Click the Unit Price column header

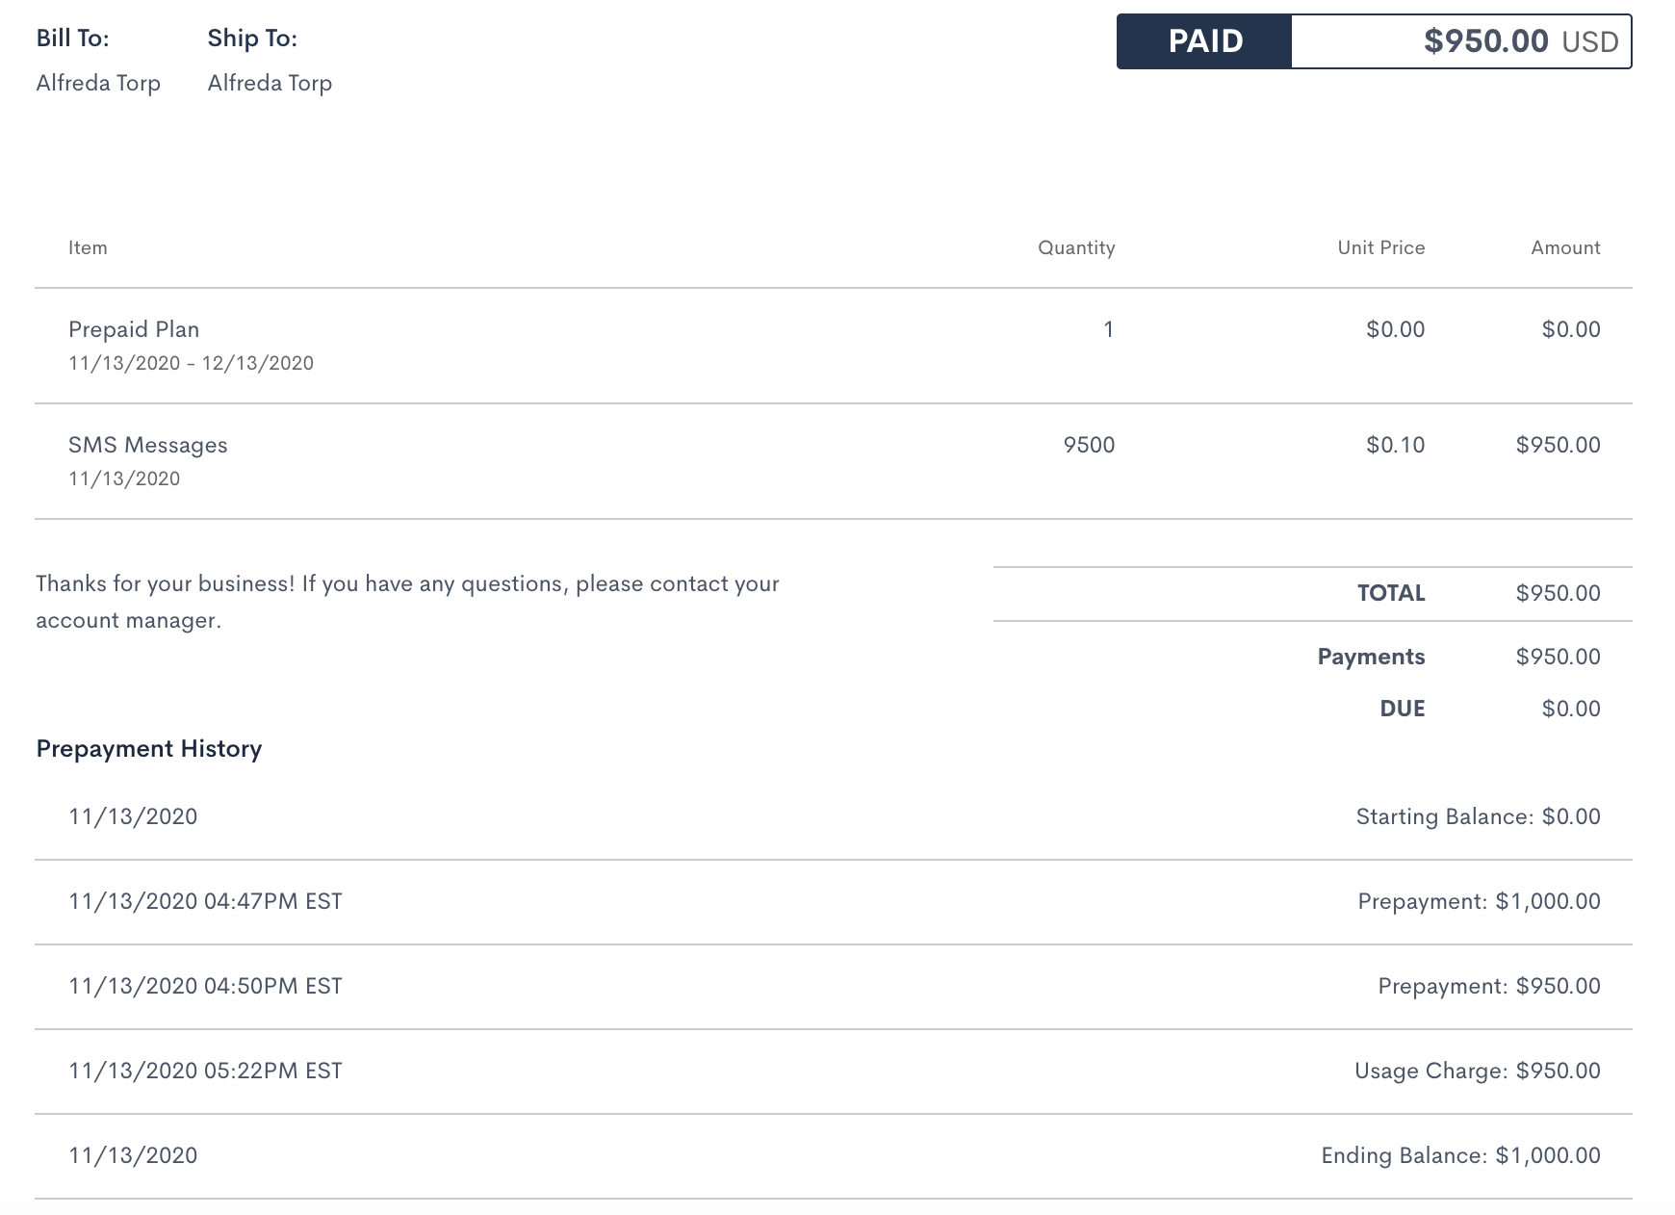click(x=1381, y=247)
